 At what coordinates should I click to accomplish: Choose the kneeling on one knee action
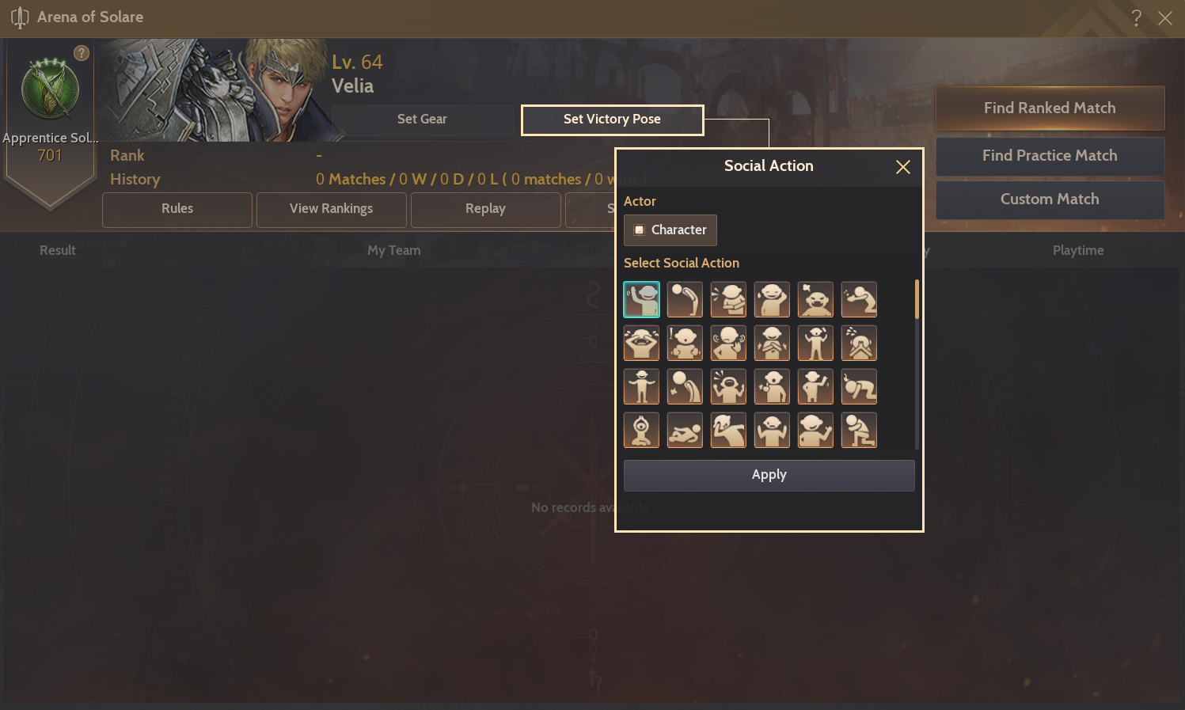point(859,431)
